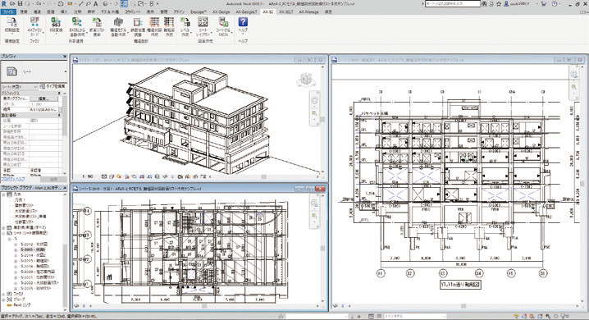The image size is (589, 320).
Task: Click the レベル作成 ribbon tool
Action: [x=185, y=26]
